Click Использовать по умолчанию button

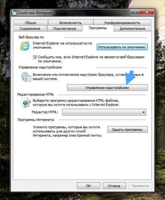click(x=122, y=47)
